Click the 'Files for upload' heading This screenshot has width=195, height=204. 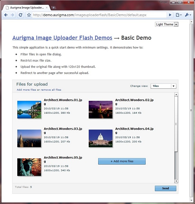(x=32, y=84)
